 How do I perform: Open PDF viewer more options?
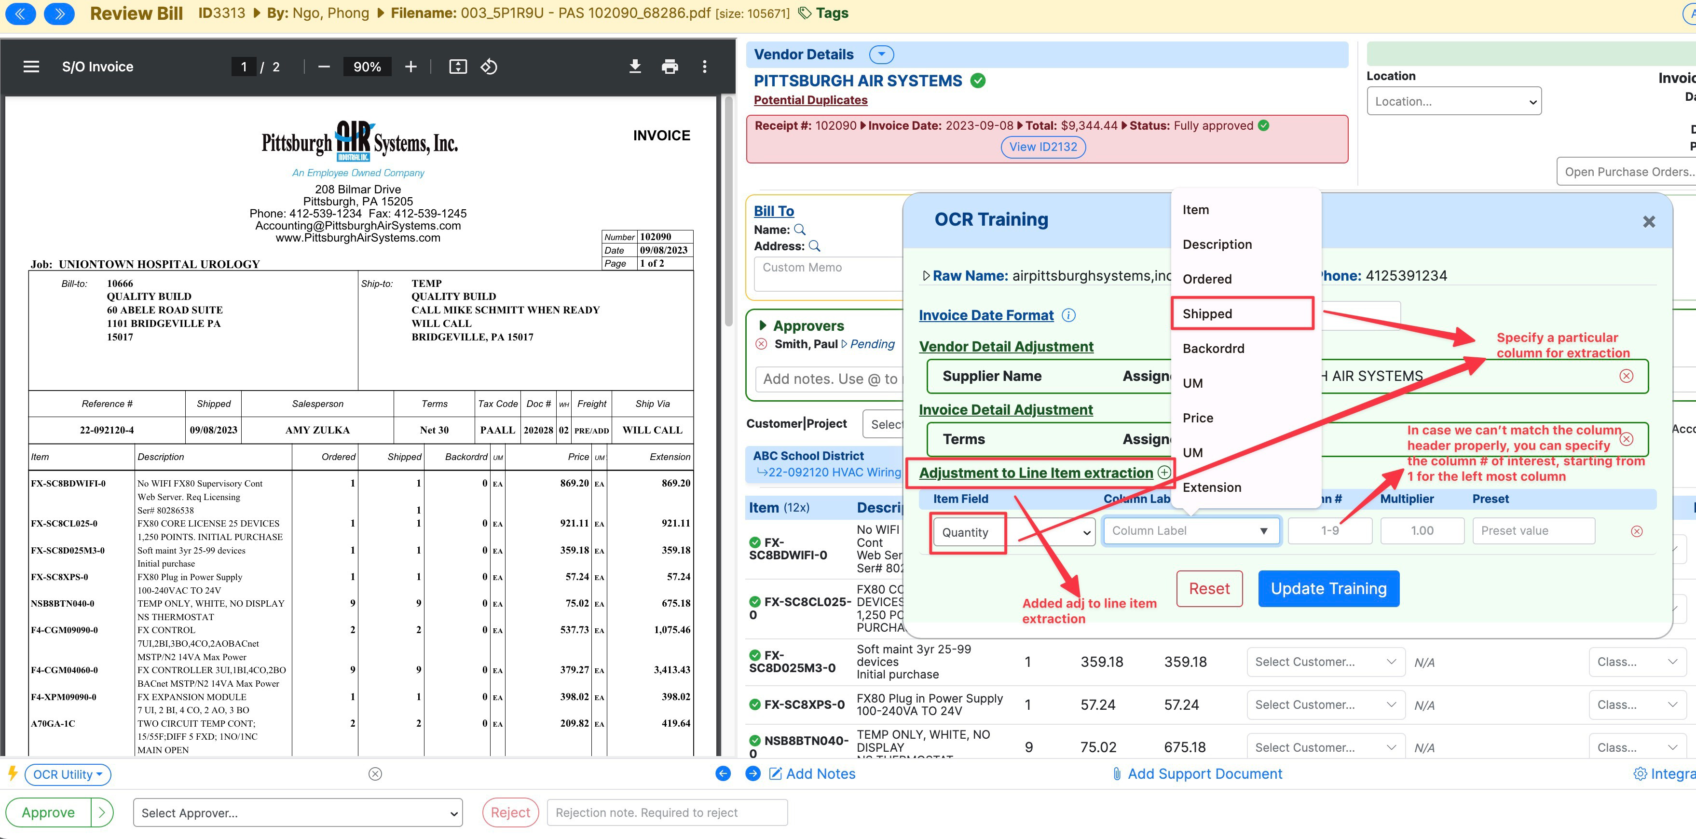(x=704, y=67)
